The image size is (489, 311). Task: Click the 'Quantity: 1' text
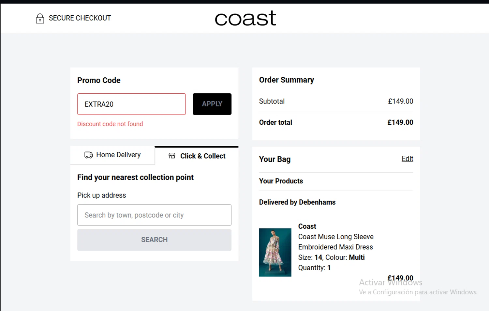[314, 268]
